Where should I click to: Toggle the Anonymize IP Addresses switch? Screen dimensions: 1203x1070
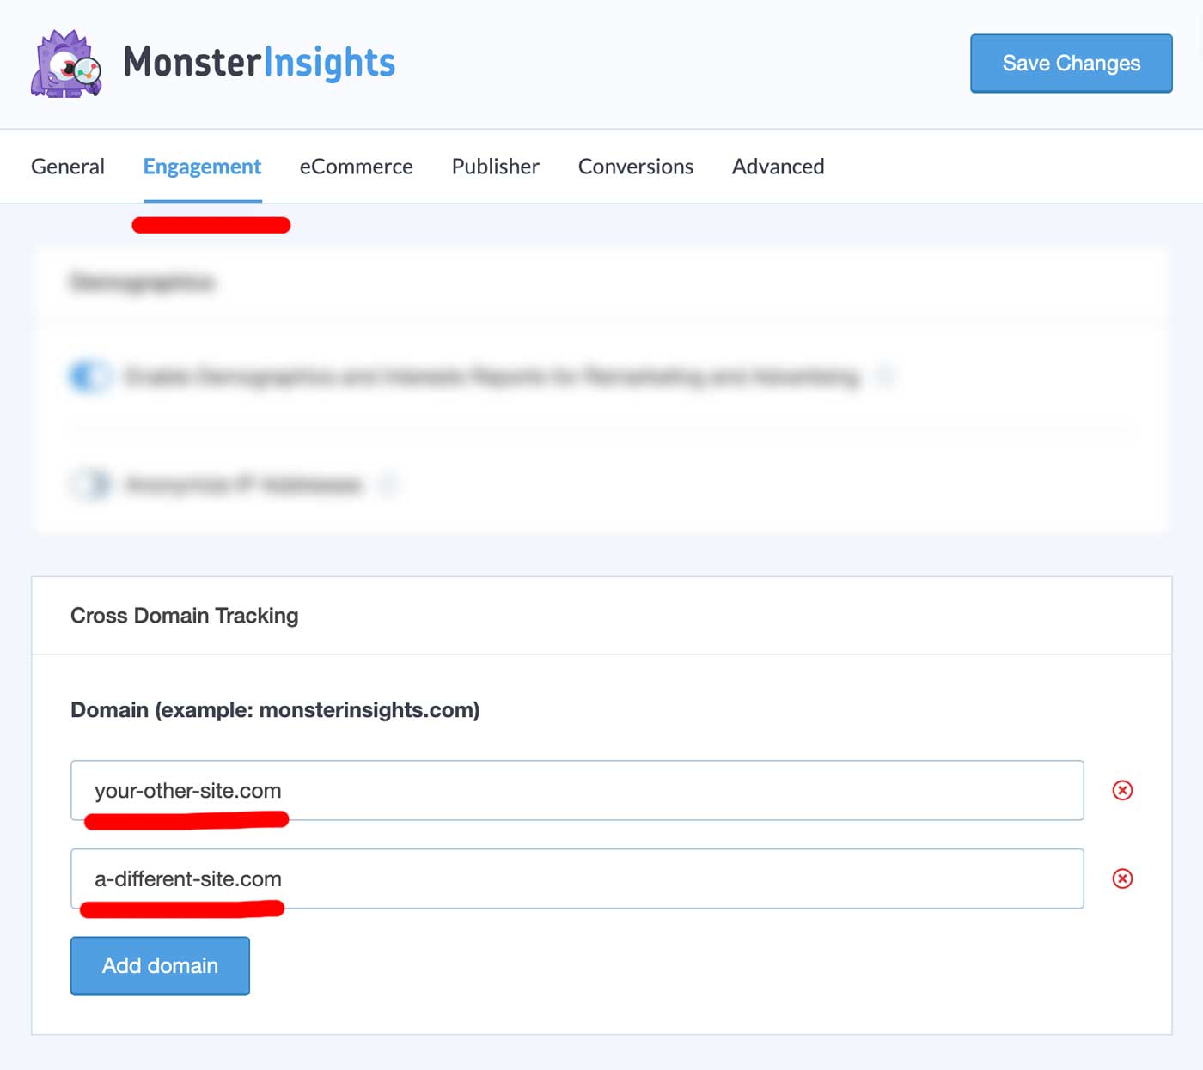(90, 485)
